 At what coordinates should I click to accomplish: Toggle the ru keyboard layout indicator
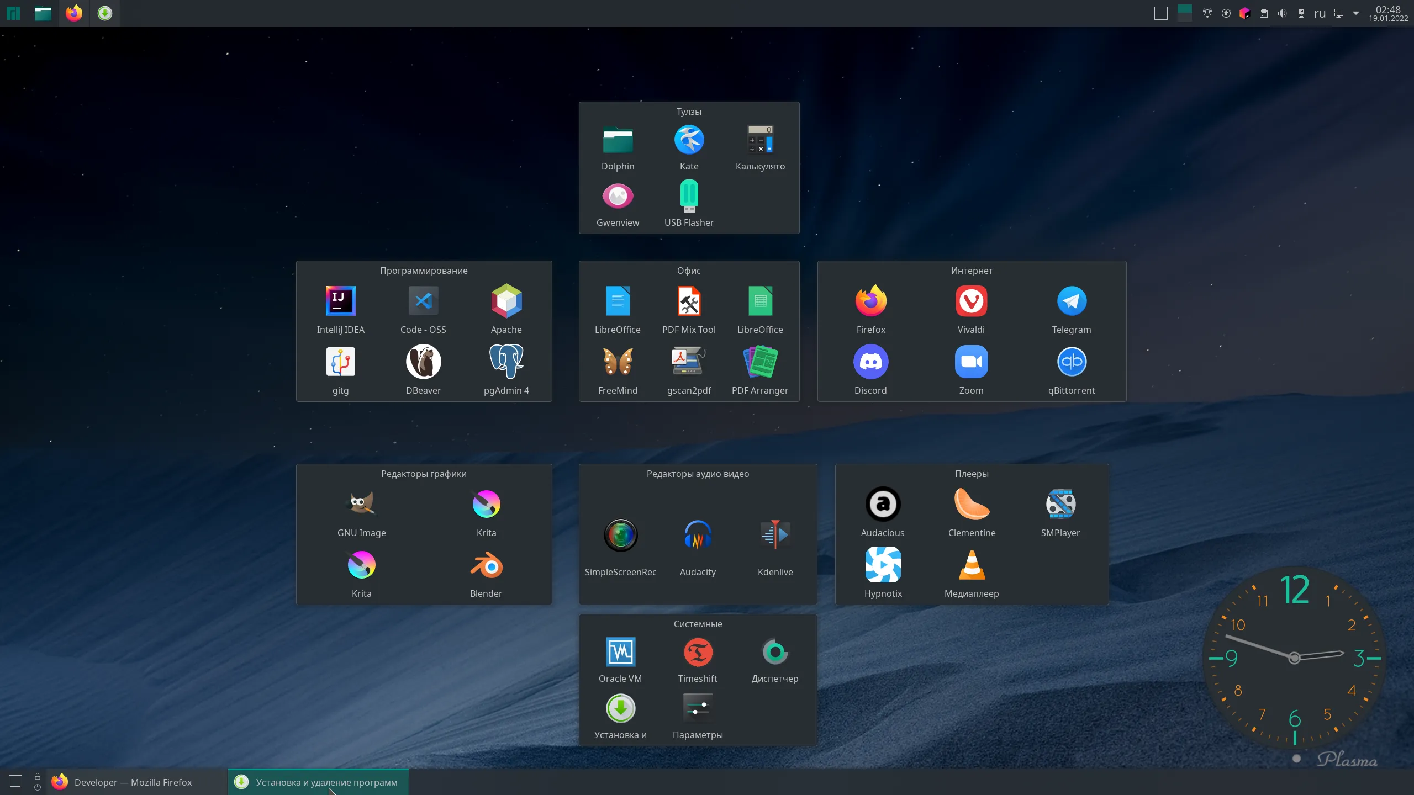(x=1320, y=13)
